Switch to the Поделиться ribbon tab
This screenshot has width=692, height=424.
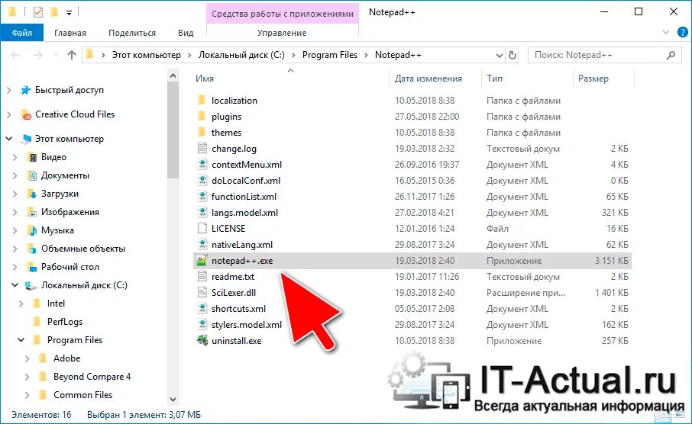(x=132, y=33)
